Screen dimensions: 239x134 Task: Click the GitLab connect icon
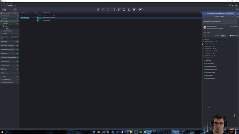17,54
